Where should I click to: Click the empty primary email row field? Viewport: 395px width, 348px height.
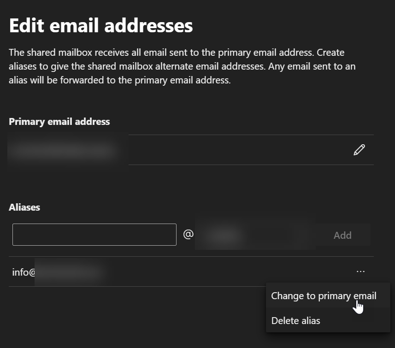[239, 150]
